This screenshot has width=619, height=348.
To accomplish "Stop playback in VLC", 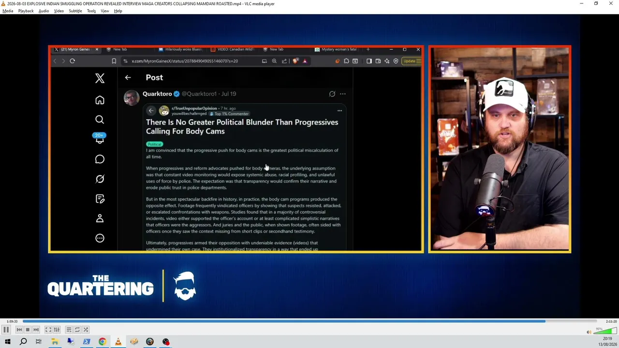I will click(28, 330).
